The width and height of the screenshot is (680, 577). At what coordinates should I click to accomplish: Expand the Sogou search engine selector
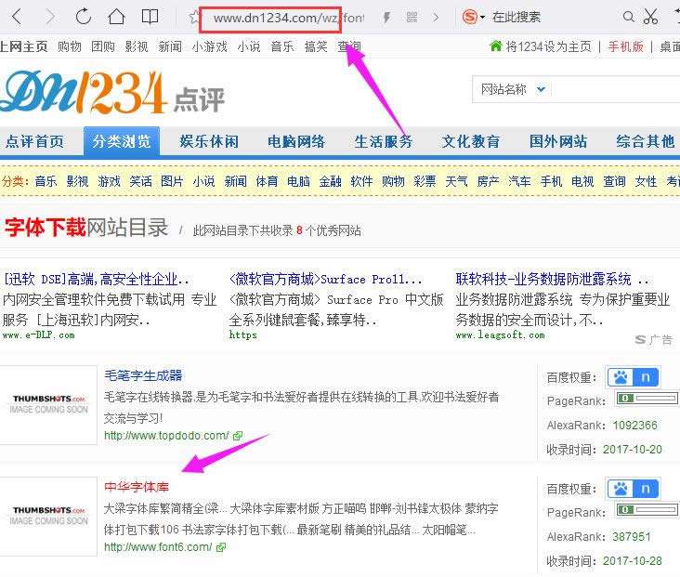click(x=482, y=18)
